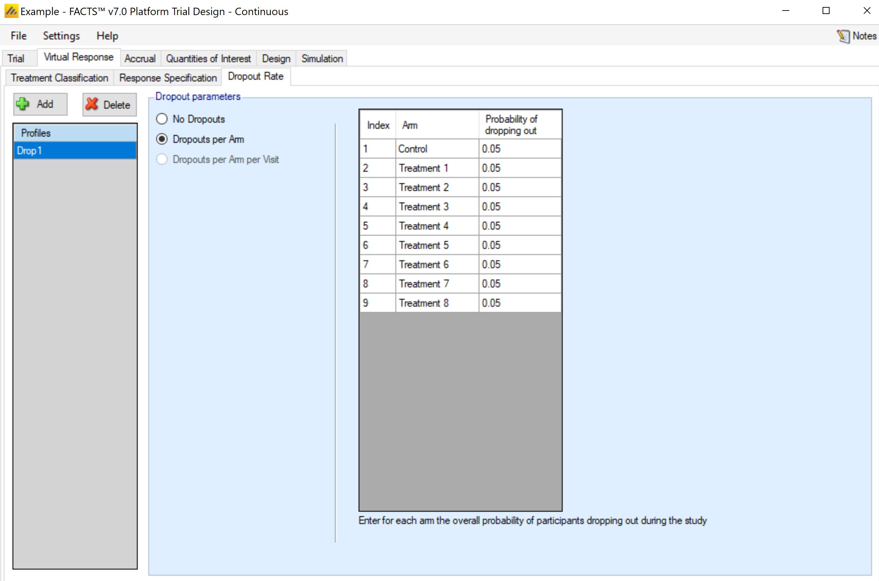The height and width of the screenshot is (581, 879).
Task: Switch to the Accrual tab
Action: point(140,59)
